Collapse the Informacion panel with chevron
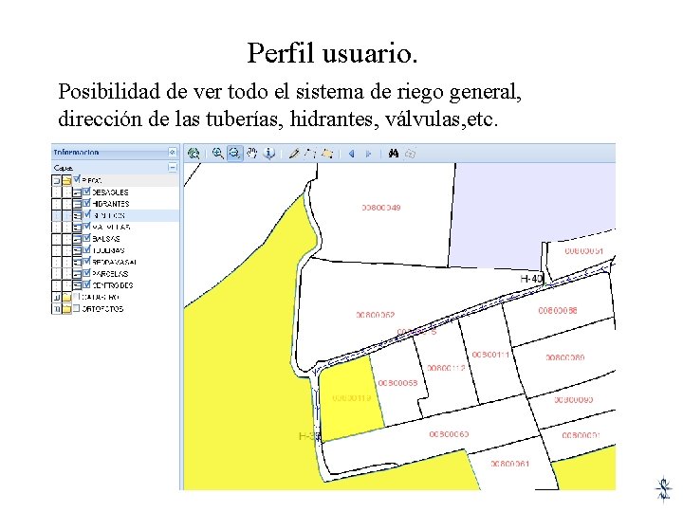Viewport: 683px width, 512px height. pyautogui.click(x=173, y=152)
